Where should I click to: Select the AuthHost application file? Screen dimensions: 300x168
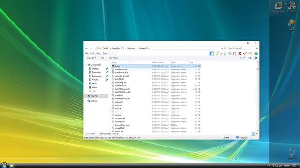tap(156, 95)
